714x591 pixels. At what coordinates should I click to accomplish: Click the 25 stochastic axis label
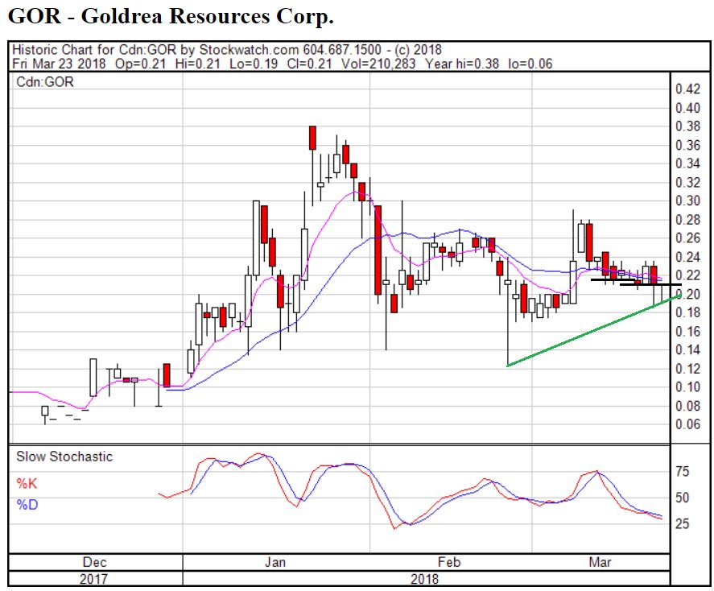682,523
